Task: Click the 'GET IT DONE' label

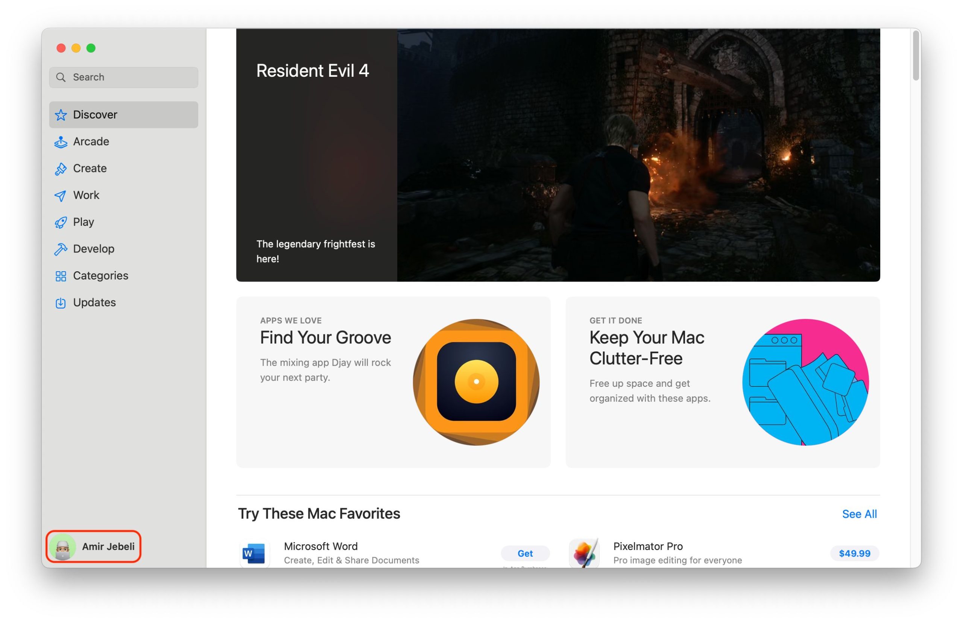Action: 615,321
